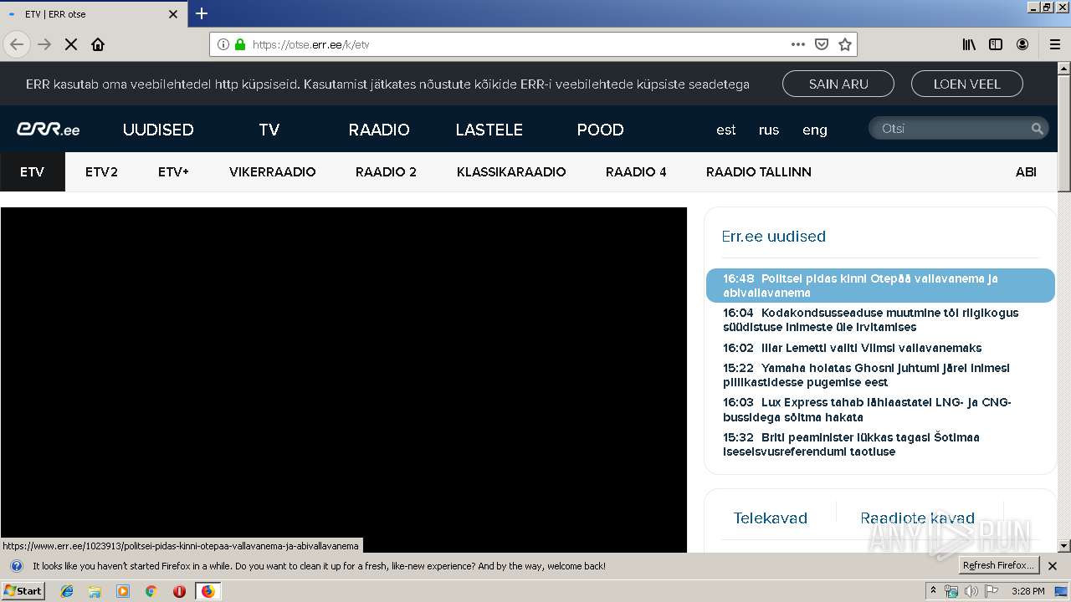The image size is (1071, 602).
Task: Open the 16:02 Illar Lemetti news item
Action: click(853, 348)
